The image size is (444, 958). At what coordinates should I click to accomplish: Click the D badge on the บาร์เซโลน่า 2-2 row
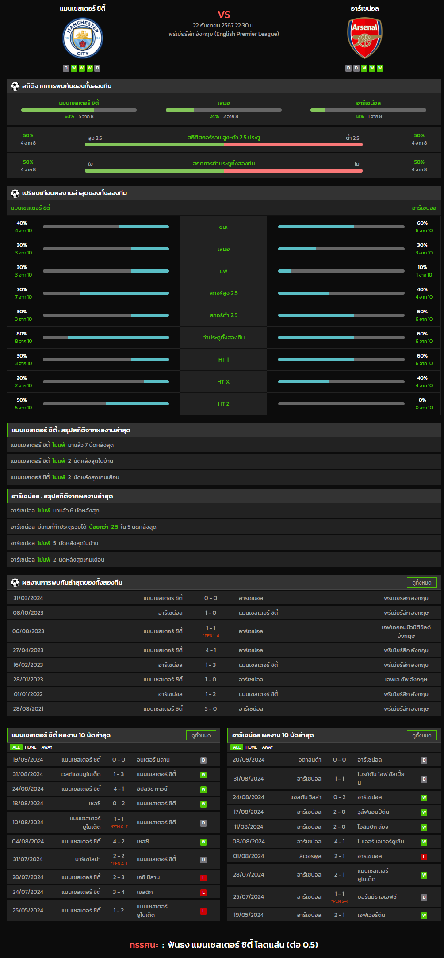(x=203, y=860)
